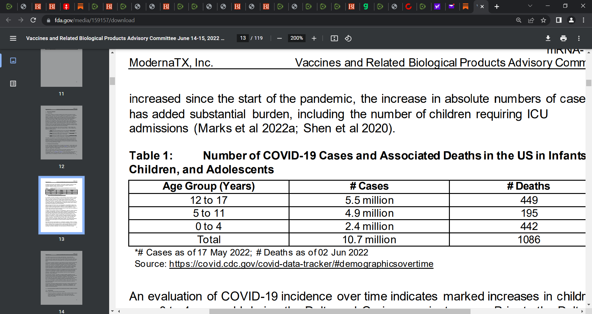The height and width of the screenshot is (314, 592).
Task: Open a new browser tab
Action: (x=497, y=6)
